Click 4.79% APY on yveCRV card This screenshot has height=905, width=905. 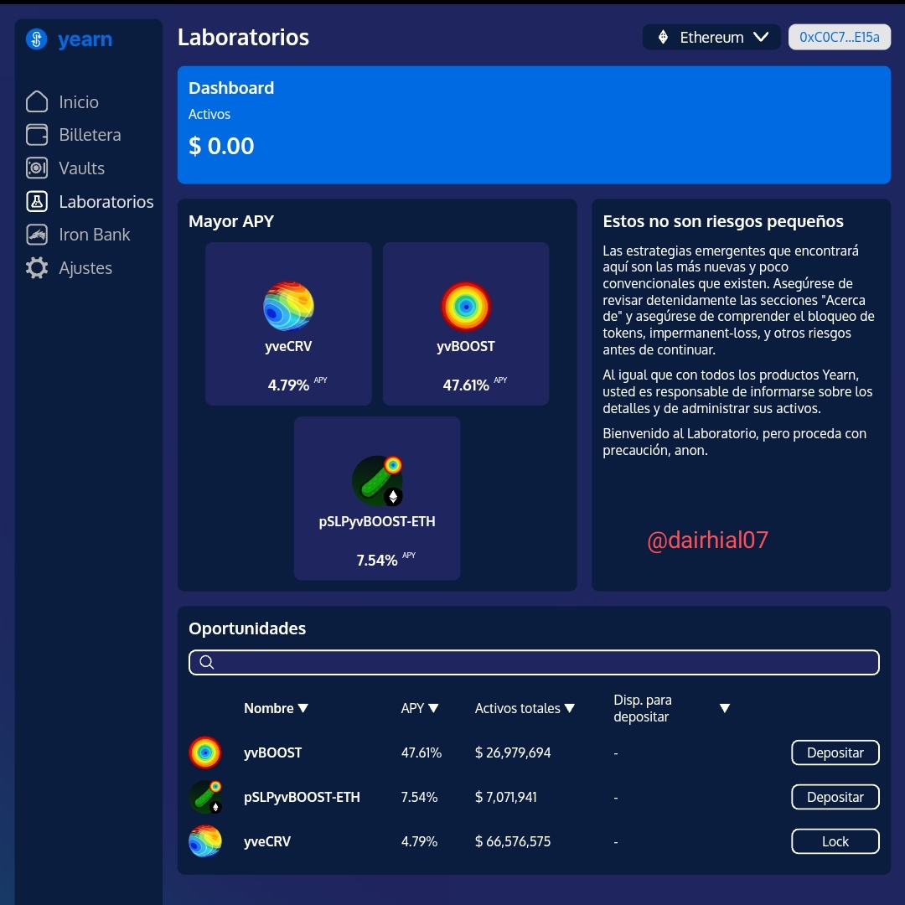tap(288, 385)
